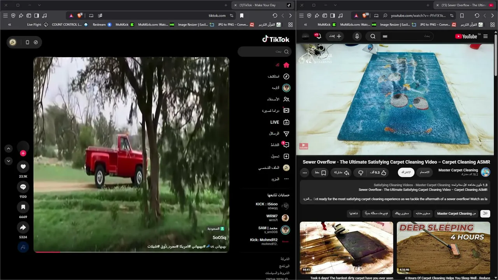
Task: Open Master Carpet Cleaning channel avatar
Action: [x=485, y=172]
